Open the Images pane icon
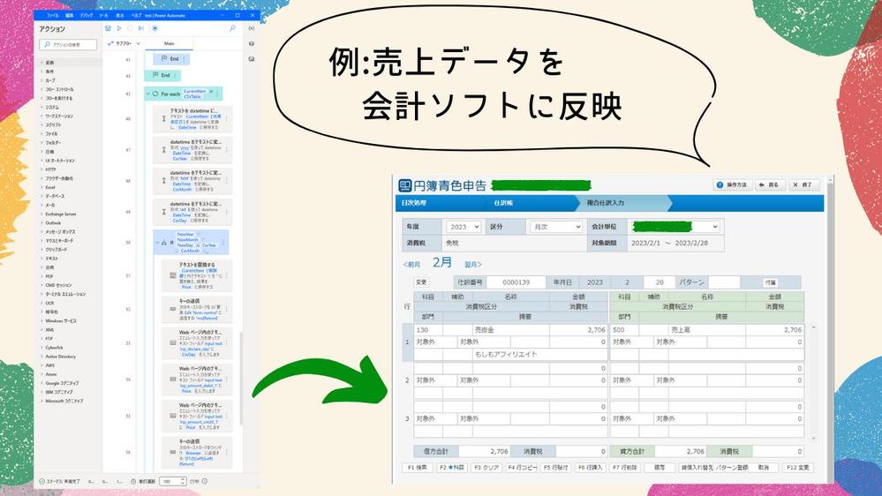 tap(252, 58)
